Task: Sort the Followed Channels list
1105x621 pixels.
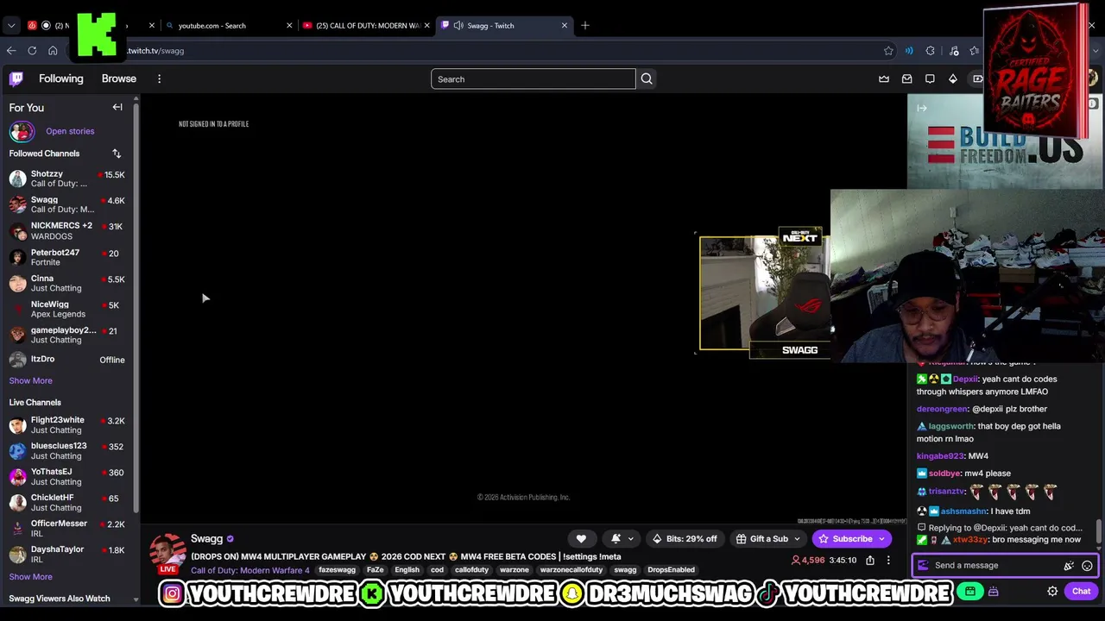Action: (x=117, y=154)
